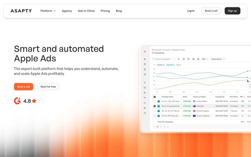Click the Campaign ID column header
251x157 pixels.
point(220,97)
